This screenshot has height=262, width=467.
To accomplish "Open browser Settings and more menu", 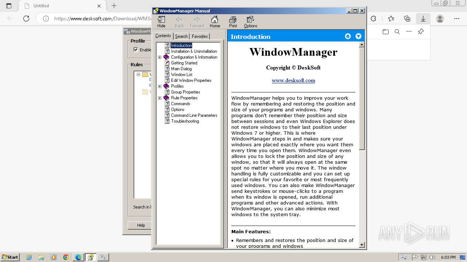I will click(x=457, y=19).
